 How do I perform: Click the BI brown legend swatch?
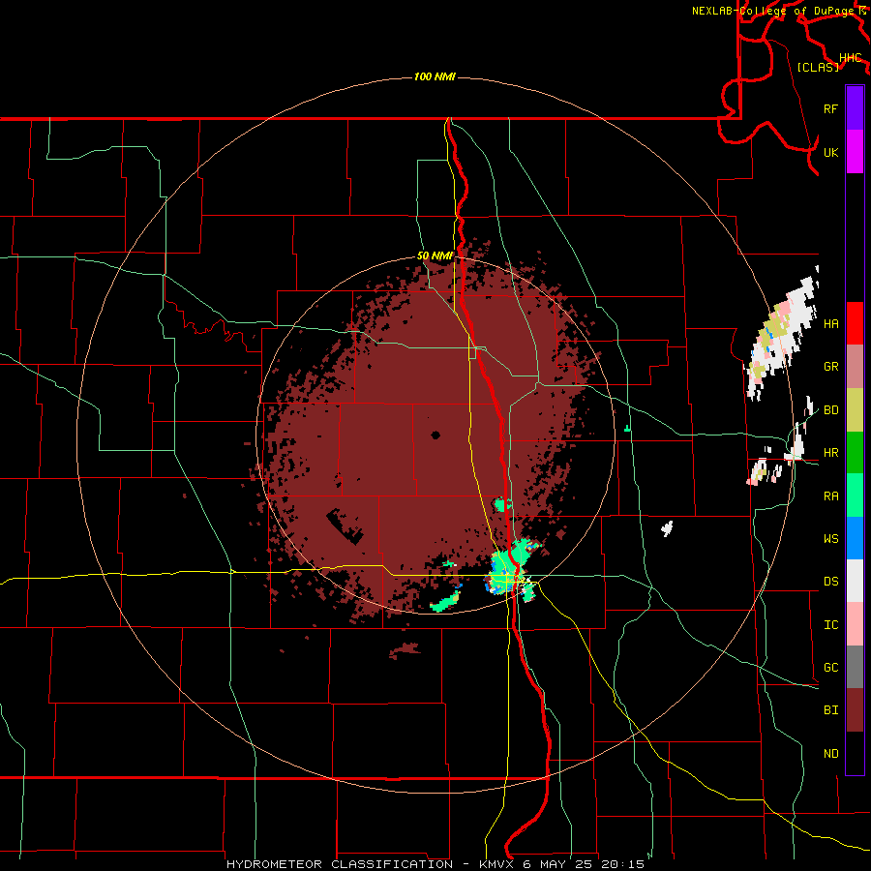855,710
